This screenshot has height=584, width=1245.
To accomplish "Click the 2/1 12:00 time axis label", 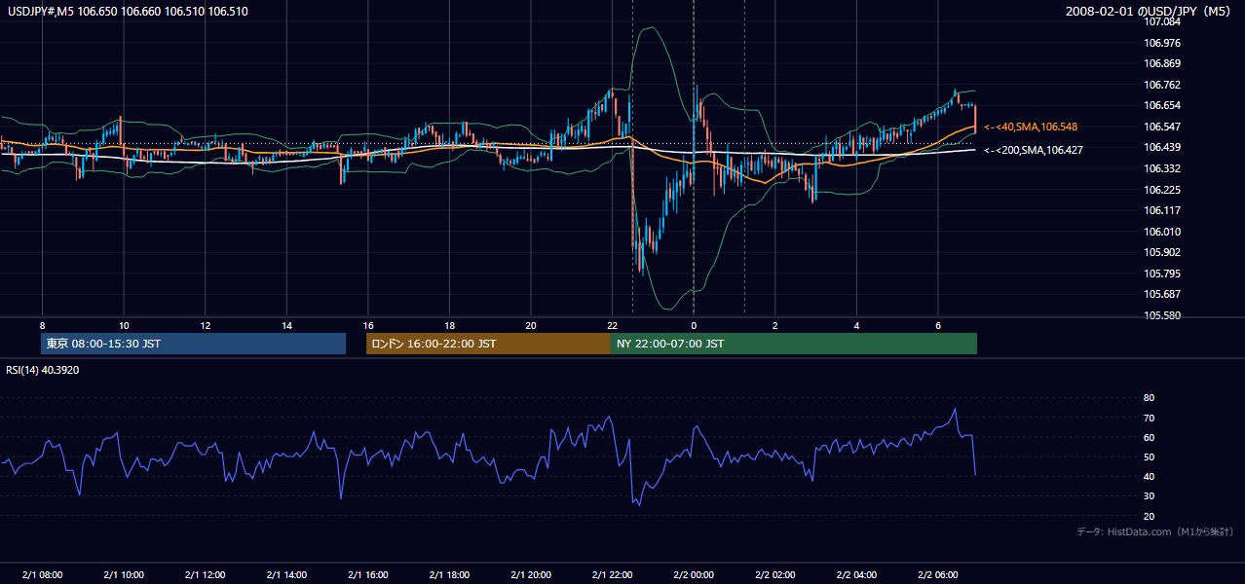I will (206, 574).
